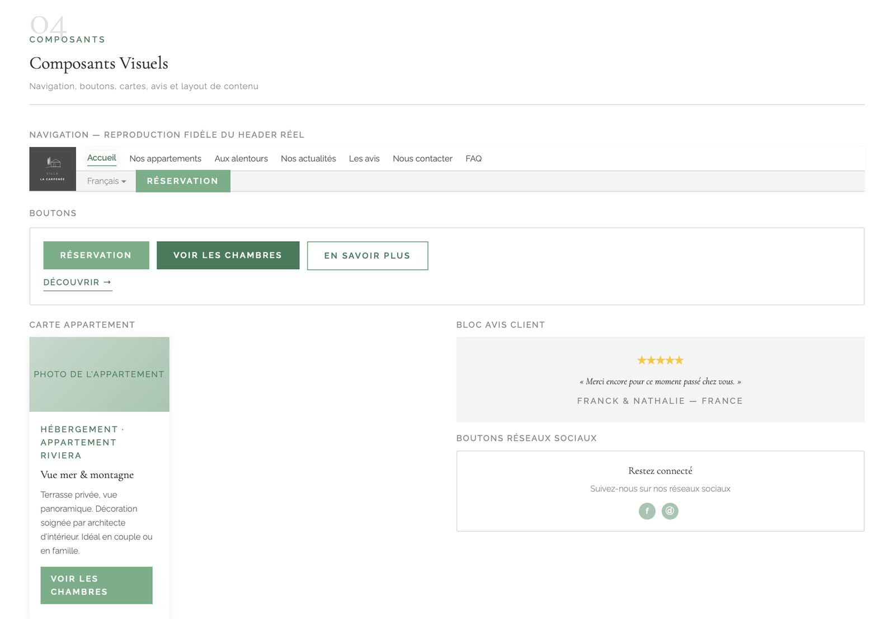895x619 pixels.
Task: Select Aux alentours in the navigation
Action: (x=241, y=159)
